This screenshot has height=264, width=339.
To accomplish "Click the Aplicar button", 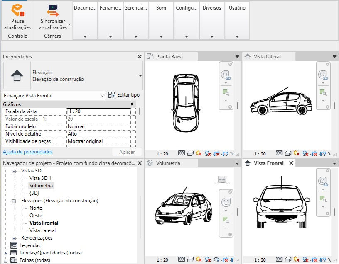I will click(x=127, y=152).
